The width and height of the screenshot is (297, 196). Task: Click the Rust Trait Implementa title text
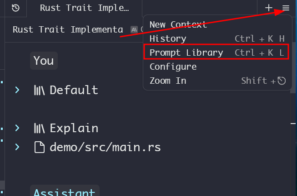click(68, 29)
